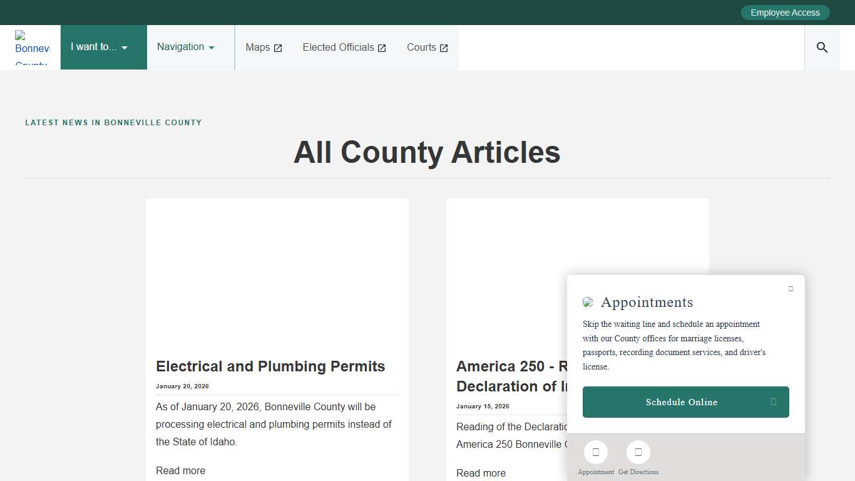The height and width of the screenshot is (481, 855).
Task: Select the Appointment icon in the bottom widget bar
Action: click(595, 452)
